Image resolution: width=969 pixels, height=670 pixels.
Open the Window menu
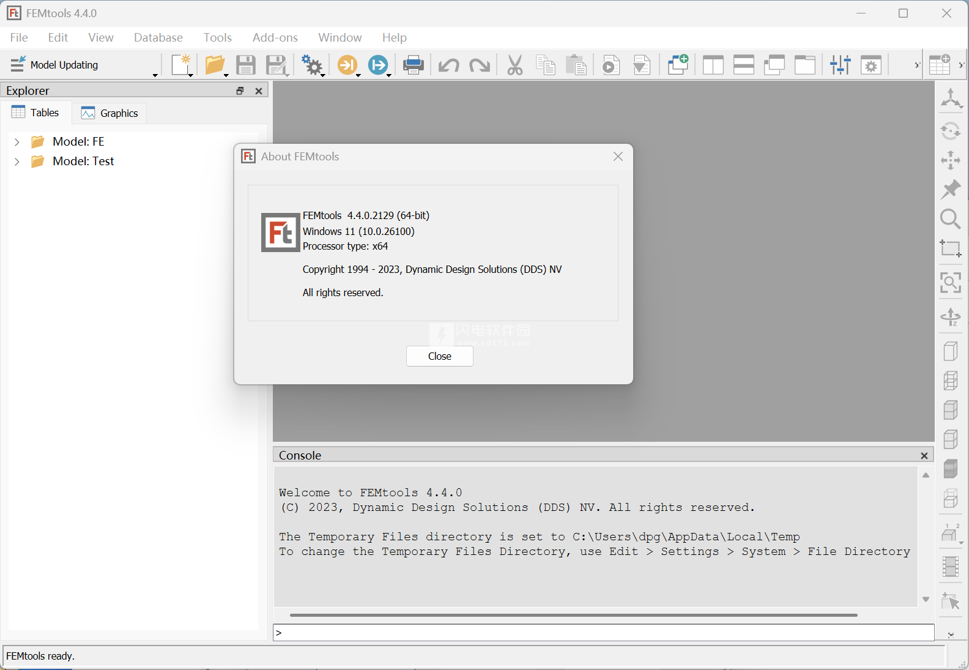pyautogui.click(x=340, y=37)
